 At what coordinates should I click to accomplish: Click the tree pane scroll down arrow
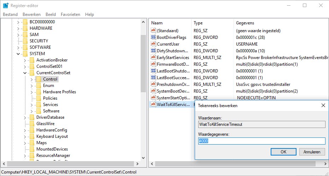point(143,158)
